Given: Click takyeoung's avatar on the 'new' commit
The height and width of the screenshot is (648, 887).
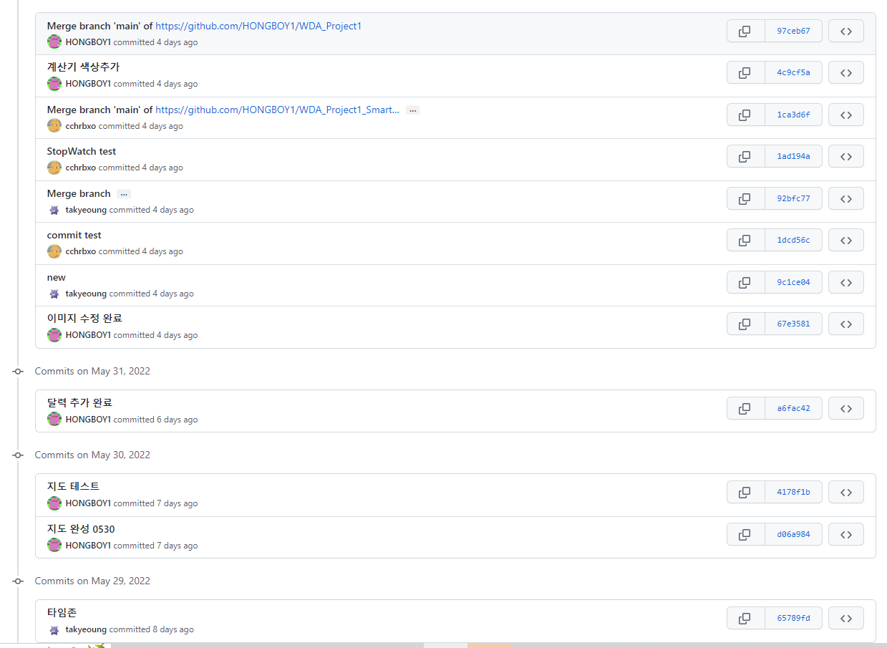Looking at the screenshot, I should pyautogui.click(x=54, y=294).
